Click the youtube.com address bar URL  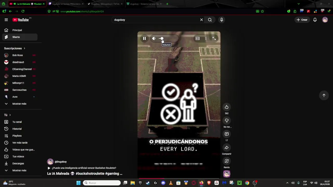click(x=82, y=11)
